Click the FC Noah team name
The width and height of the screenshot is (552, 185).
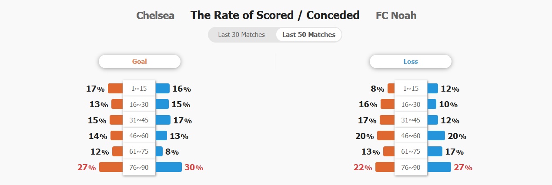pos(396,16)
